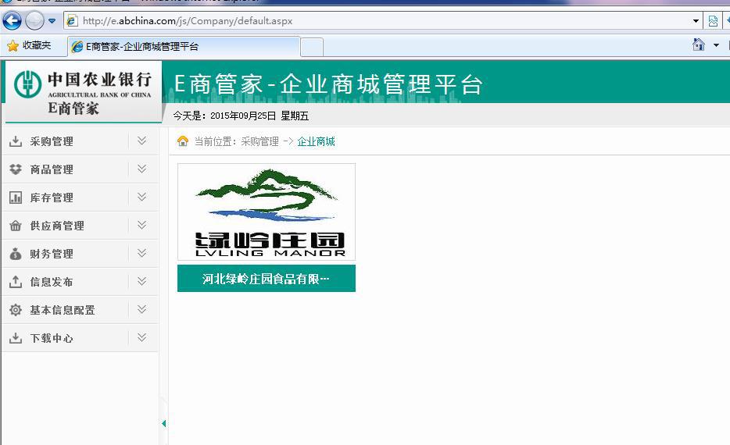Select the E商管家-企业商城管理平台 tab
The image size is (730, 445).
184,47
